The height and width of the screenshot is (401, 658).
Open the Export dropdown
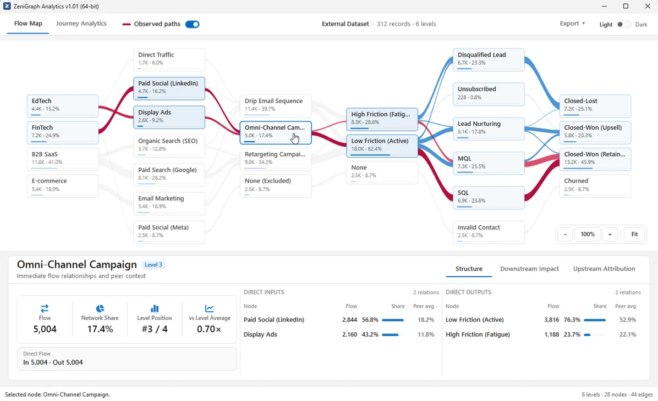coord(572,24)
